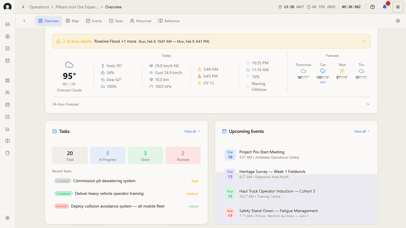Select the Analytics bar chart icon
Image resolution: width=406 pixels, height=228 pixels.
pos(8,129)
